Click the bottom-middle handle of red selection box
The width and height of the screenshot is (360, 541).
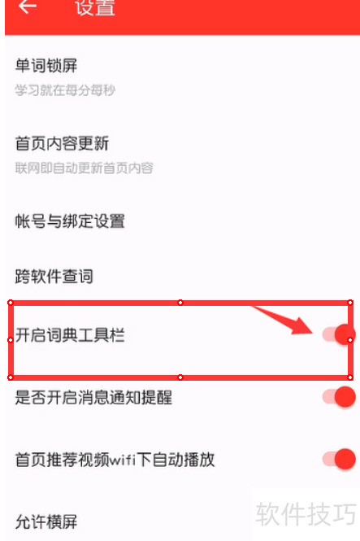point(180,377)
